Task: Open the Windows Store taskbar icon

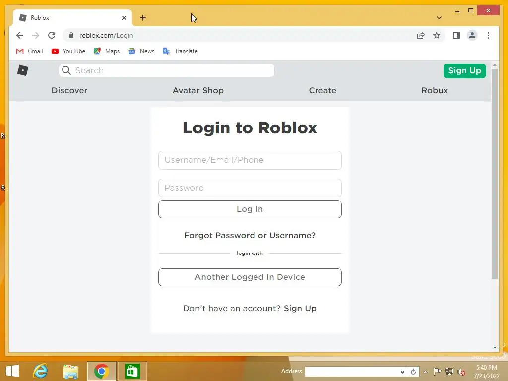Action: click(132, 371)
